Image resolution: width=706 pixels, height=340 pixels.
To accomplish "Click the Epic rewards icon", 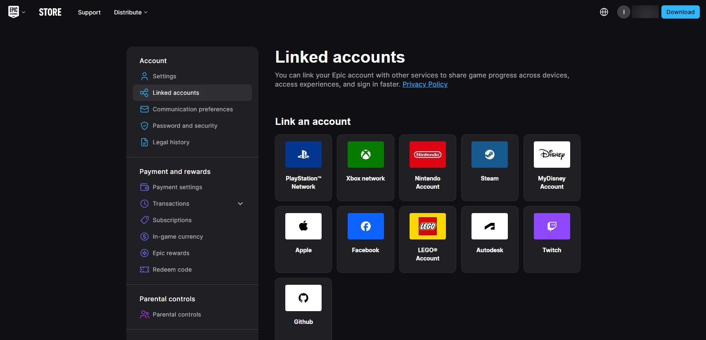I will pos(145,253).
